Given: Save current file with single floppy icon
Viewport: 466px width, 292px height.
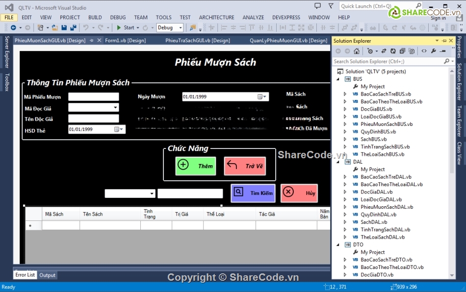Looking at the screenshot, I should pyautogui.click(x=64, y=27).
